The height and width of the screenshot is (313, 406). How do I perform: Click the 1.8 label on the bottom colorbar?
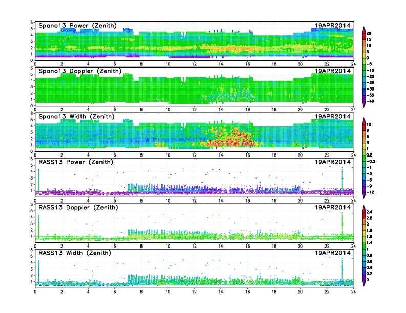[x=369, y=231]
